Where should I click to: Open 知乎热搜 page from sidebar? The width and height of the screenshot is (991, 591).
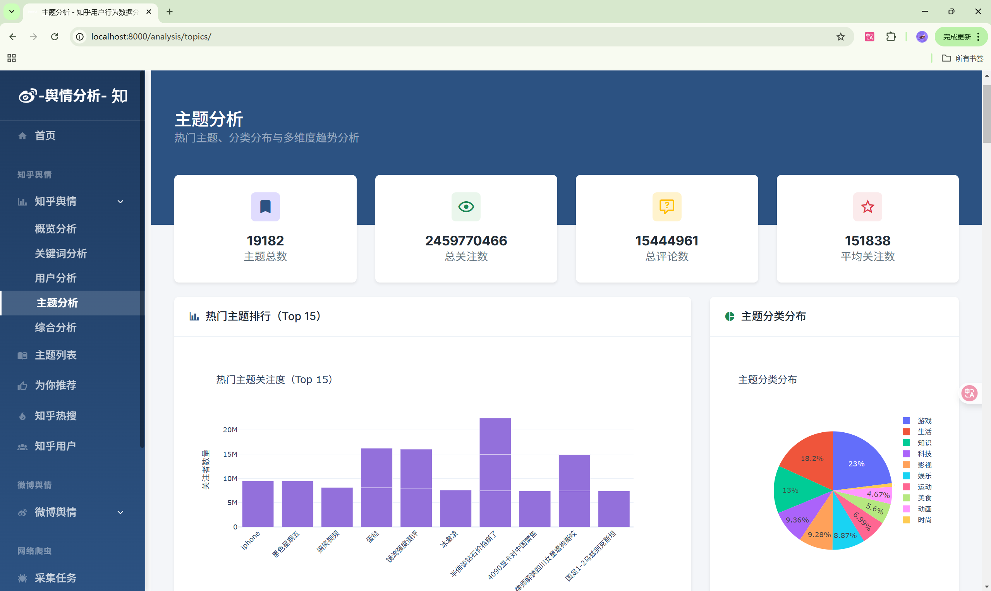coord(55,415)
